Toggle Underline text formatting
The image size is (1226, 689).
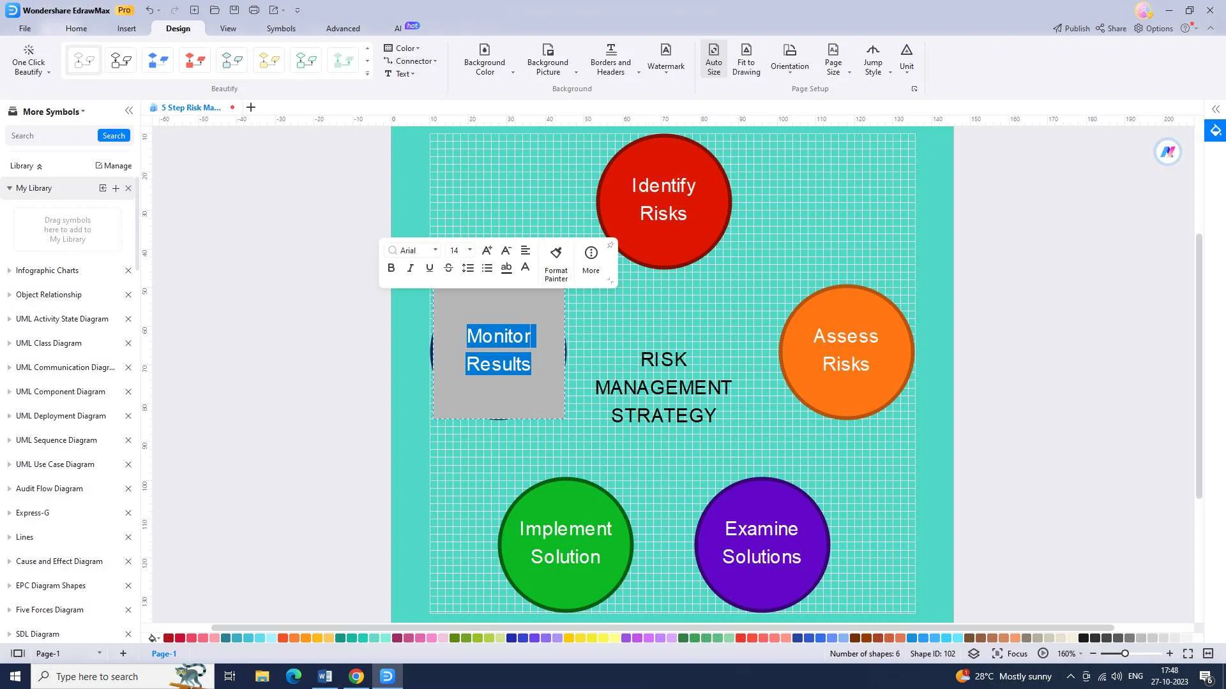point(430,267)
